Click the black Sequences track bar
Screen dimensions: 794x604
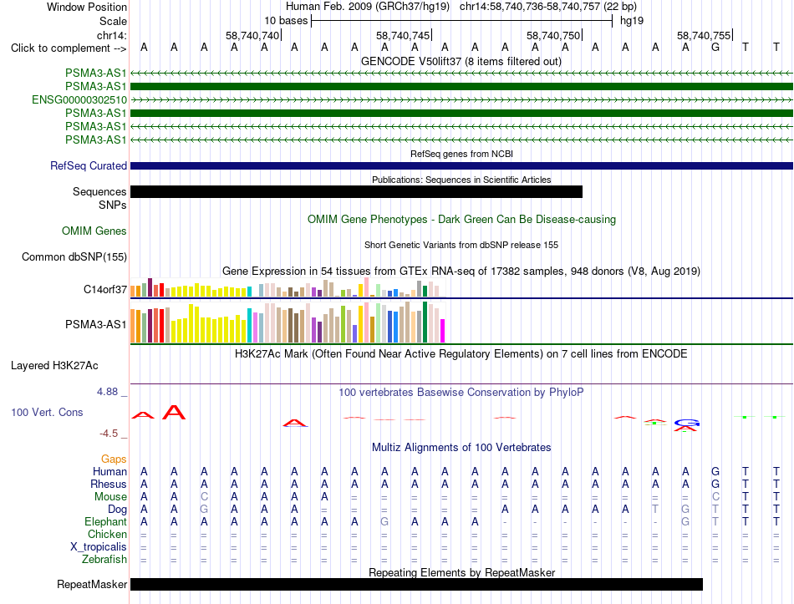click(357, 191)
